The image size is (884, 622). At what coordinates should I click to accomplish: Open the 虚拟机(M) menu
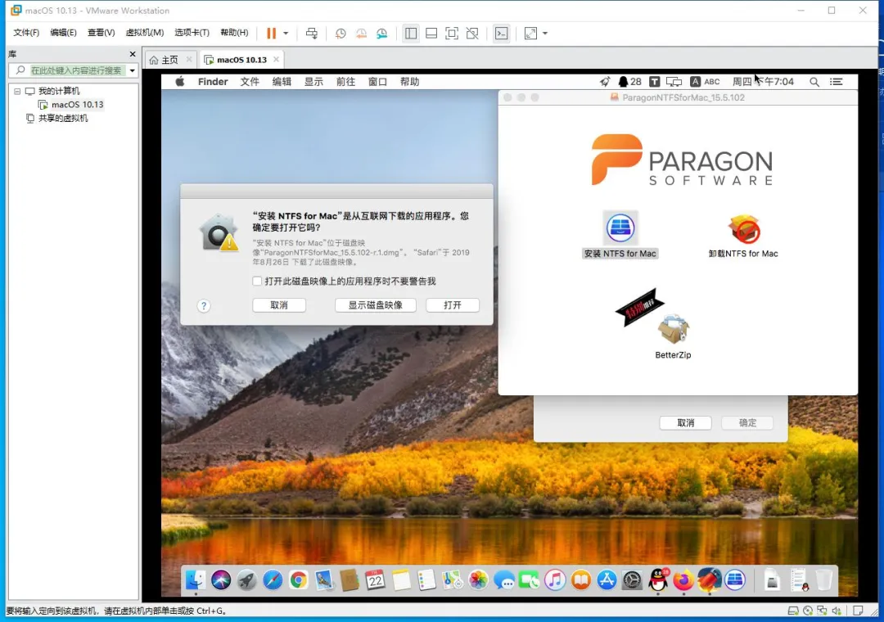[x=145, y=33]
